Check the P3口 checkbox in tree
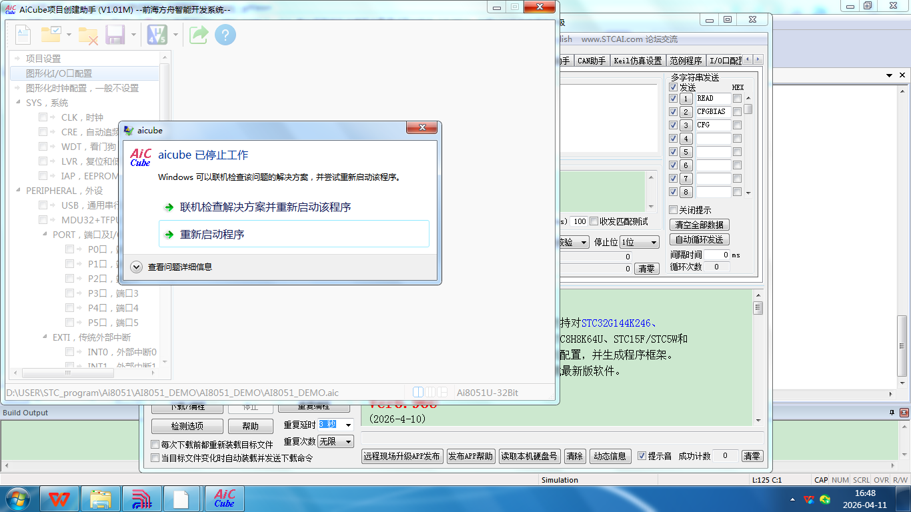Image resolution: width=911 pixels, height=512 pixels. pos(69,293)
